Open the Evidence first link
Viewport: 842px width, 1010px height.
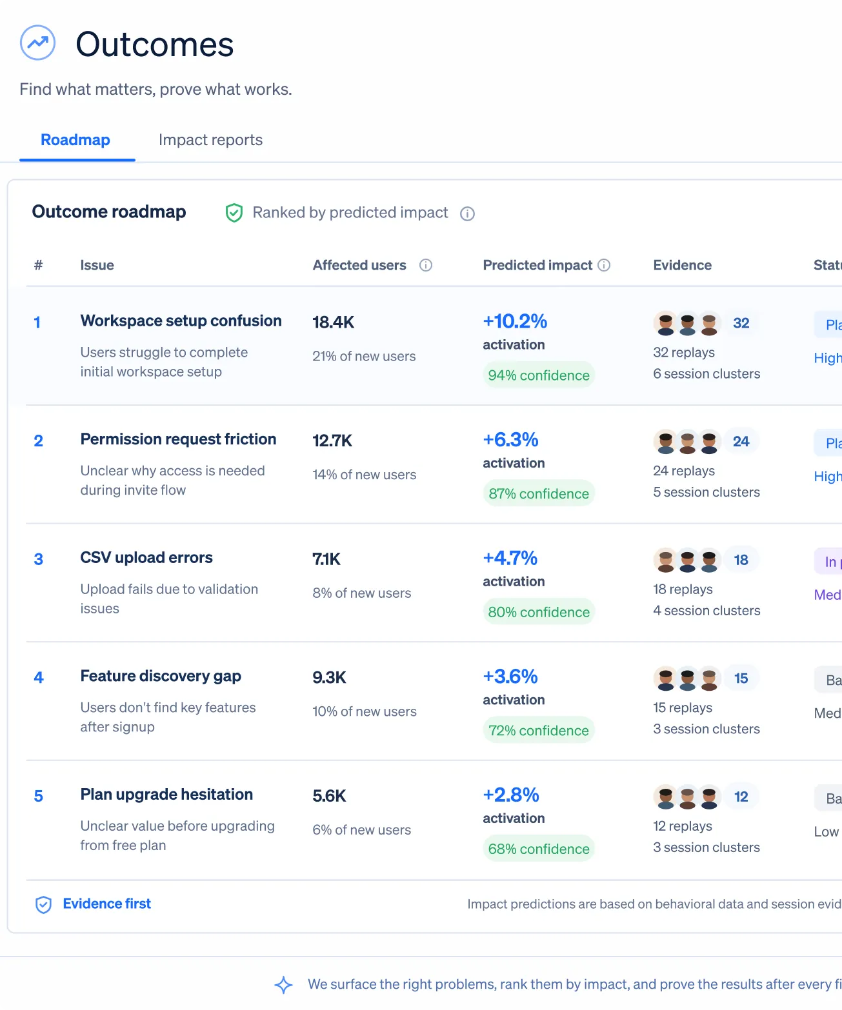[x=107, y=904]
